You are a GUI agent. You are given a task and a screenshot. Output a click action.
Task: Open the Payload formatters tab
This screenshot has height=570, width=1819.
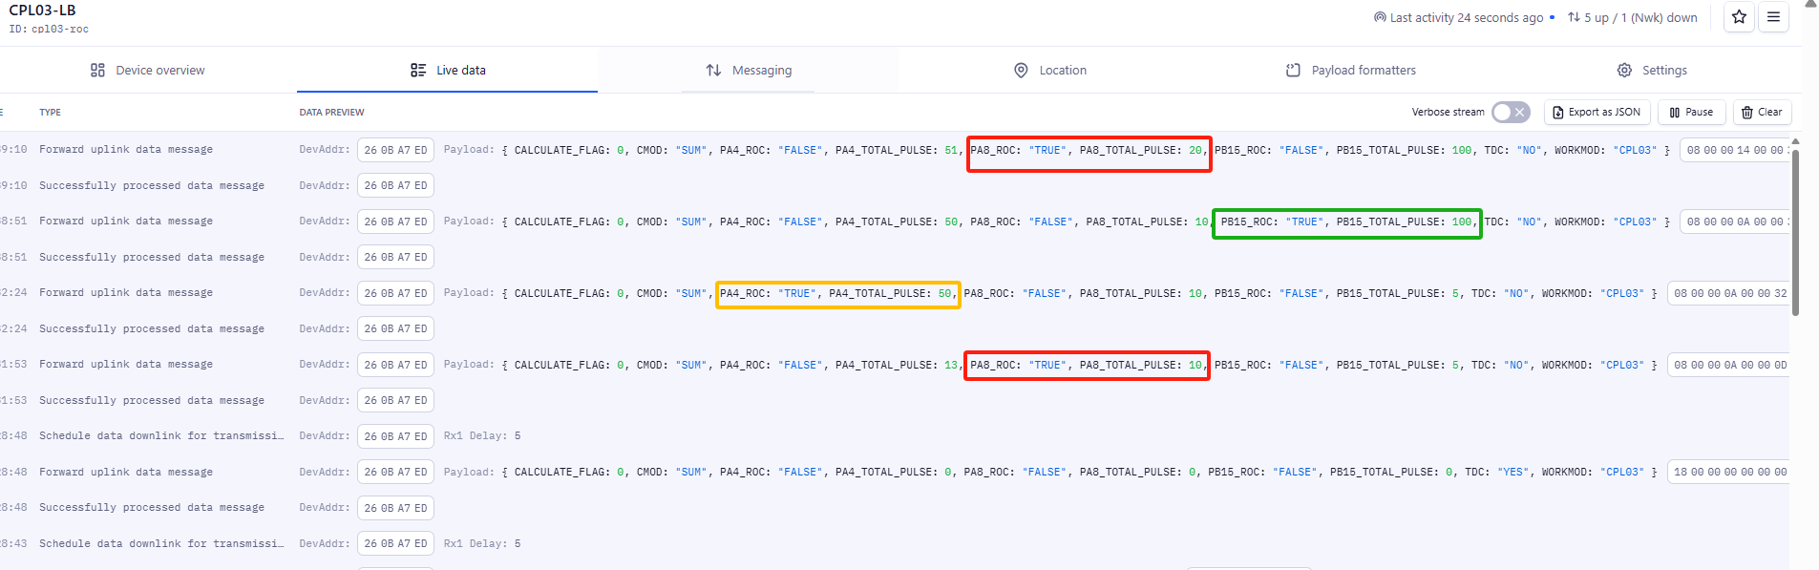1351,71
